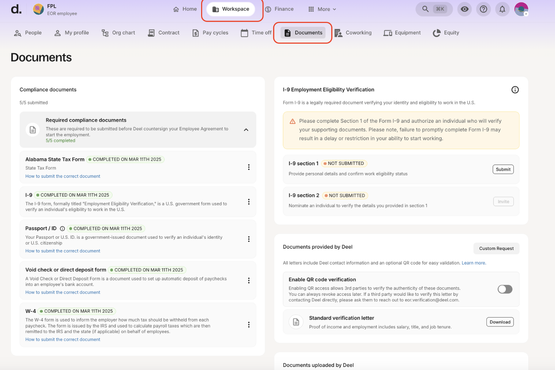555x370 pixels.
Task: Switch to the Finance tab
Action: pyautogui.click(x=279, y=9)
